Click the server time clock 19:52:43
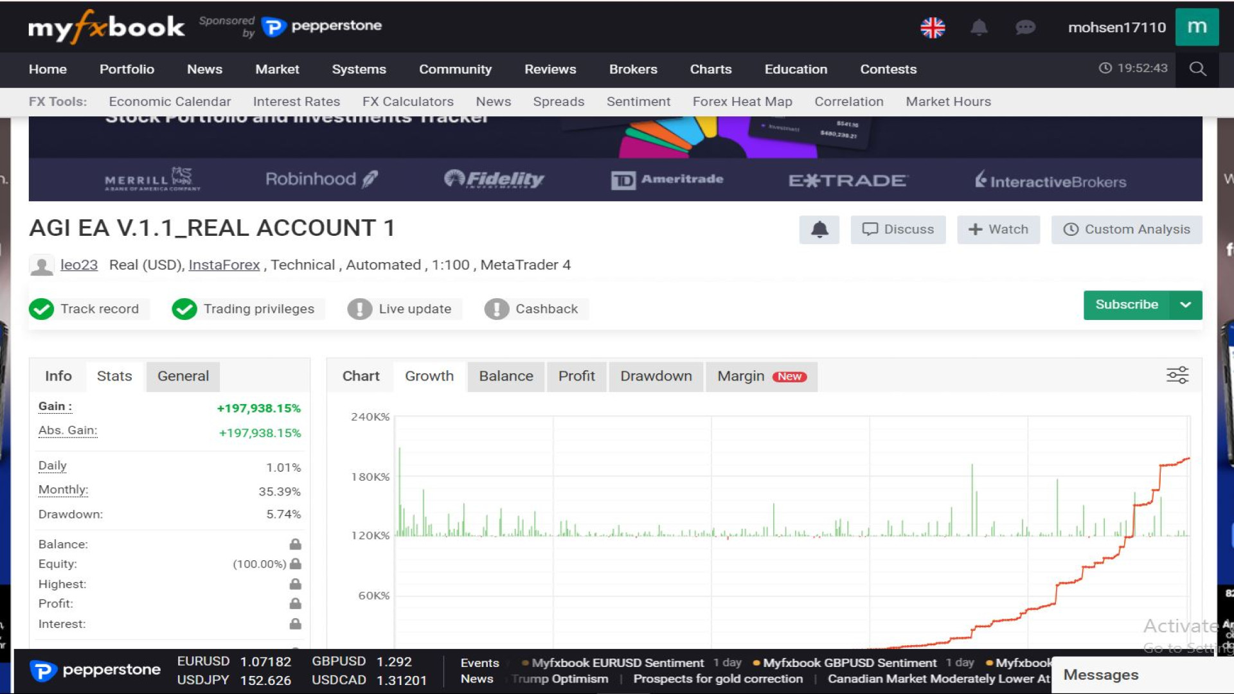This screenshot has width=1234, height=694. tap(1133, 68)
